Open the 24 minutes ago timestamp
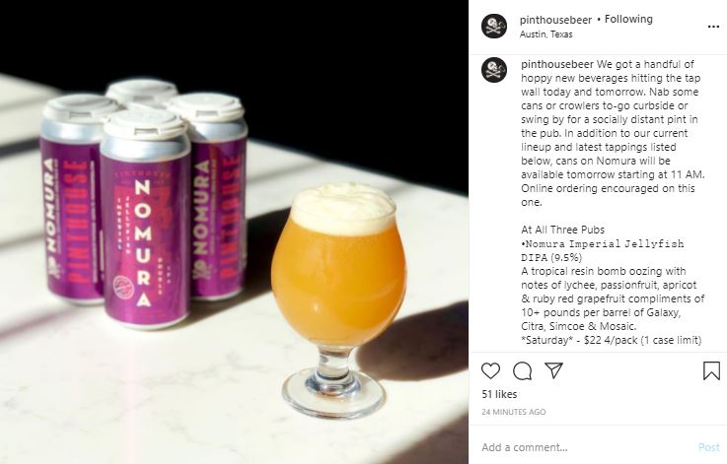Screen dimensions: 727x464 coord(513,412)
